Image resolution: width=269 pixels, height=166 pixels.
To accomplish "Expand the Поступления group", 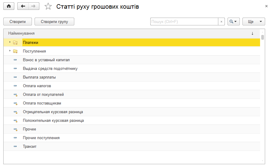I will click(x=10, y=51).
